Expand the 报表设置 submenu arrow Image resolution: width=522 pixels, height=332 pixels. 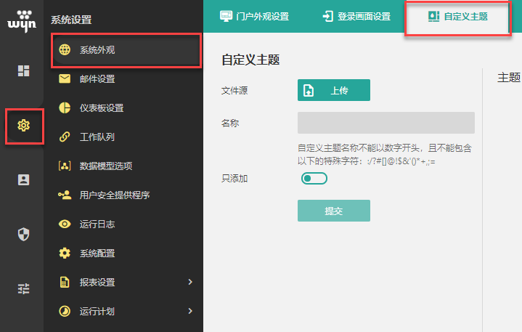(190, 282)
